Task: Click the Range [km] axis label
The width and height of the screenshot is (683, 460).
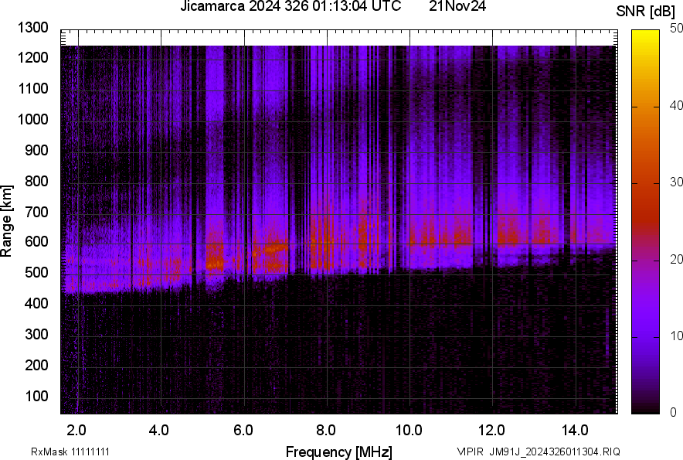Action: click(x=7, y=221)
